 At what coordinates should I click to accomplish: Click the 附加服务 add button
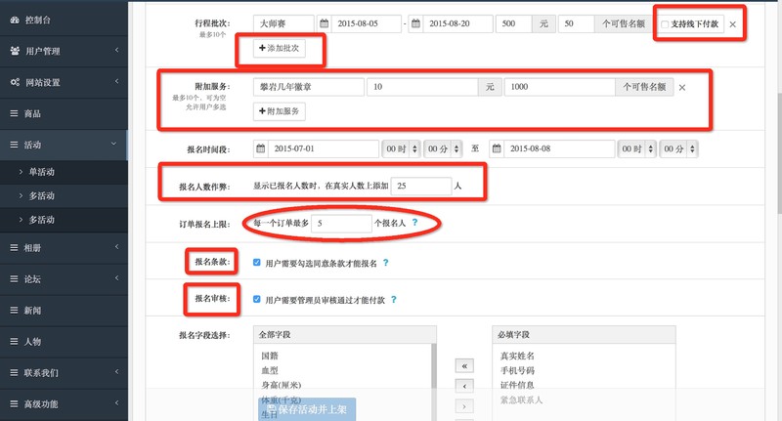click(280, 111)
